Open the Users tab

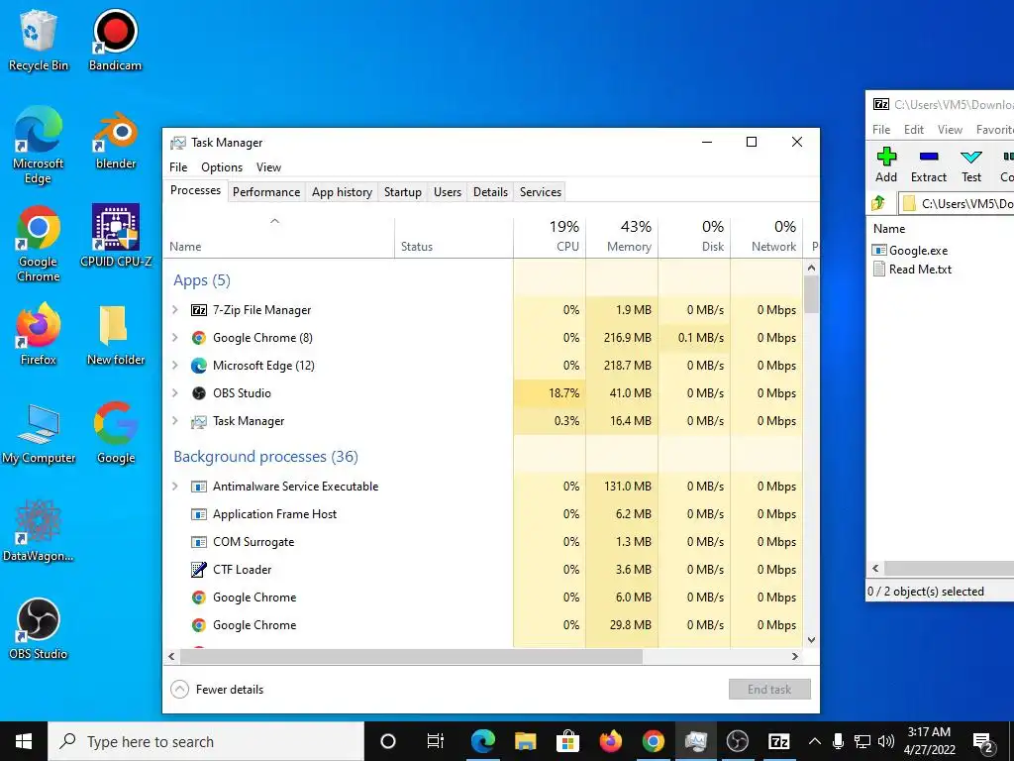(448, 192)
